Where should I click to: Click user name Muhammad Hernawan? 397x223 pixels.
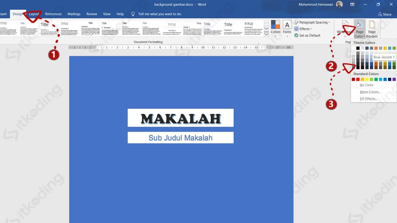[x=315, y=4]
